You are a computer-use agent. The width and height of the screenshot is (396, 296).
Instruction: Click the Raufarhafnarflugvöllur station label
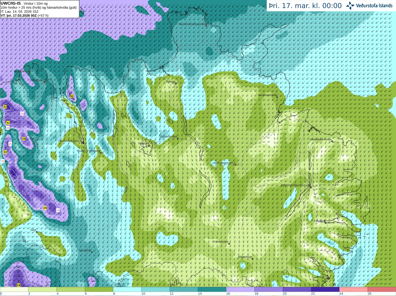click(192, 24)
